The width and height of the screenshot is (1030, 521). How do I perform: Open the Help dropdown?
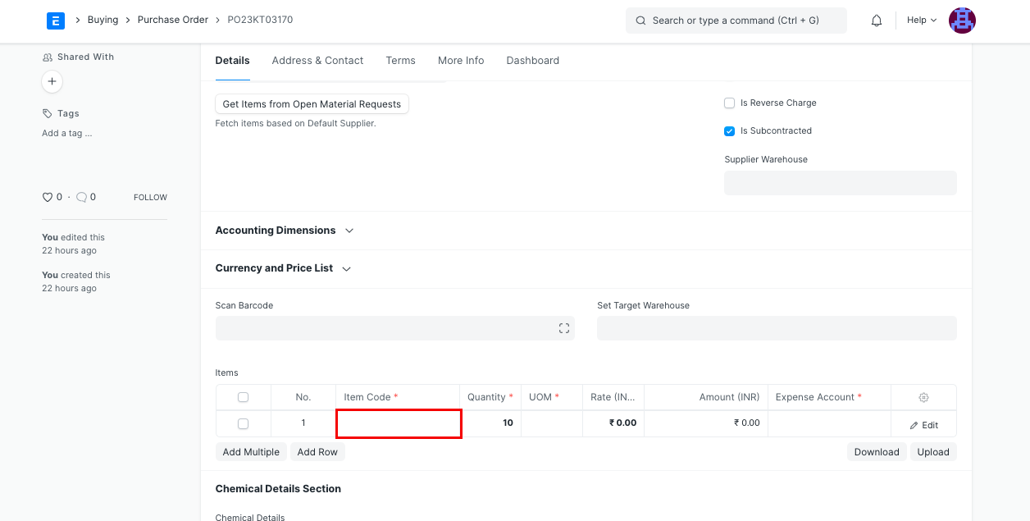pos(920,20)
